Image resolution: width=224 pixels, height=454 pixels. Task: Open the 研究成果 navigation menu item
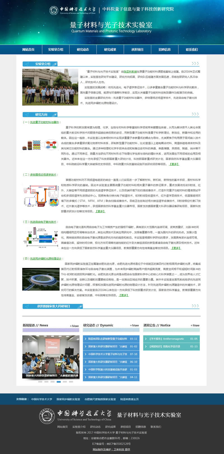pos(110,49)
